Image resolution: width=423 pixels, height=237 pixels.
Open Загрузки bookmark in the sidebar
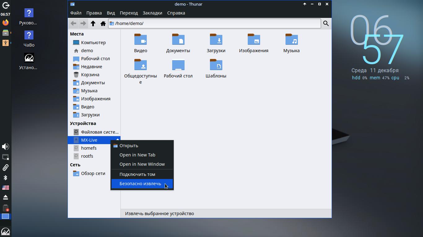point(94,115)
